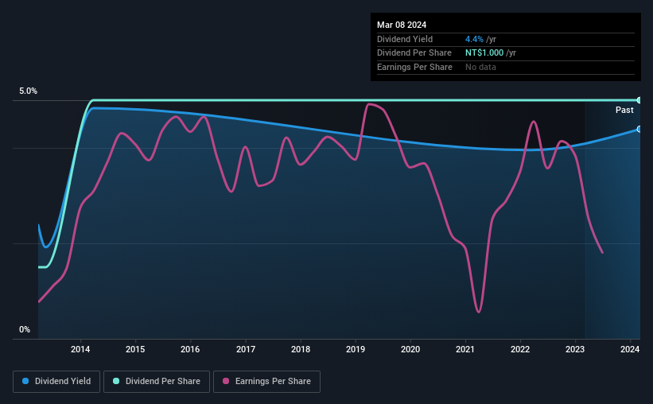Click the tooltip Earnings Per Share row label
Screen dimensions: 653x404
tap(414, 67)
